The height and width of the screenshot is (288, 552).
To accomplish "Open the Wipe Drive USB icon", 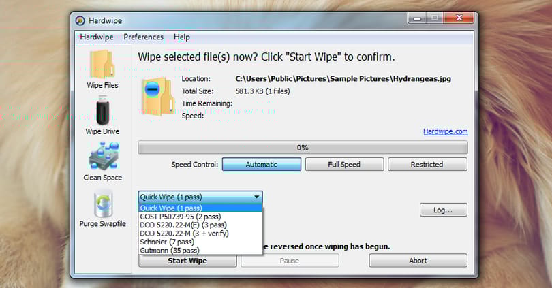I will [x=103, y=110].
